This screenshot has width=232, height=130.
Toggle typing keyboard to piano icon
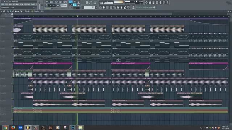point(71,2)
